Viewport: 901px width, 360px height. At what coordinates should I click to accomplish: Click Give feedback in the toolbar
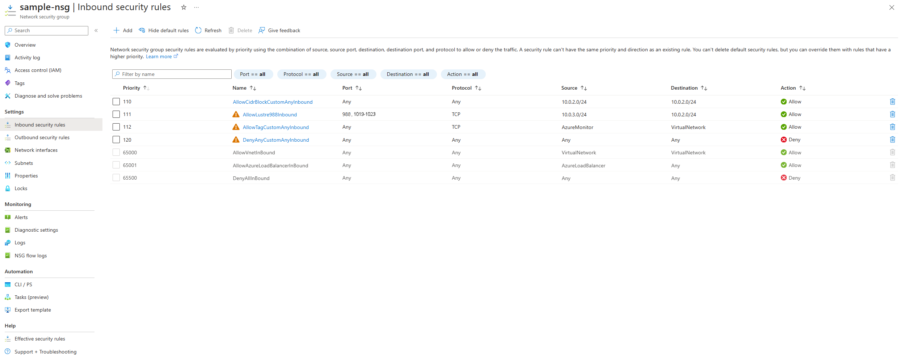(x=279, y=30)
